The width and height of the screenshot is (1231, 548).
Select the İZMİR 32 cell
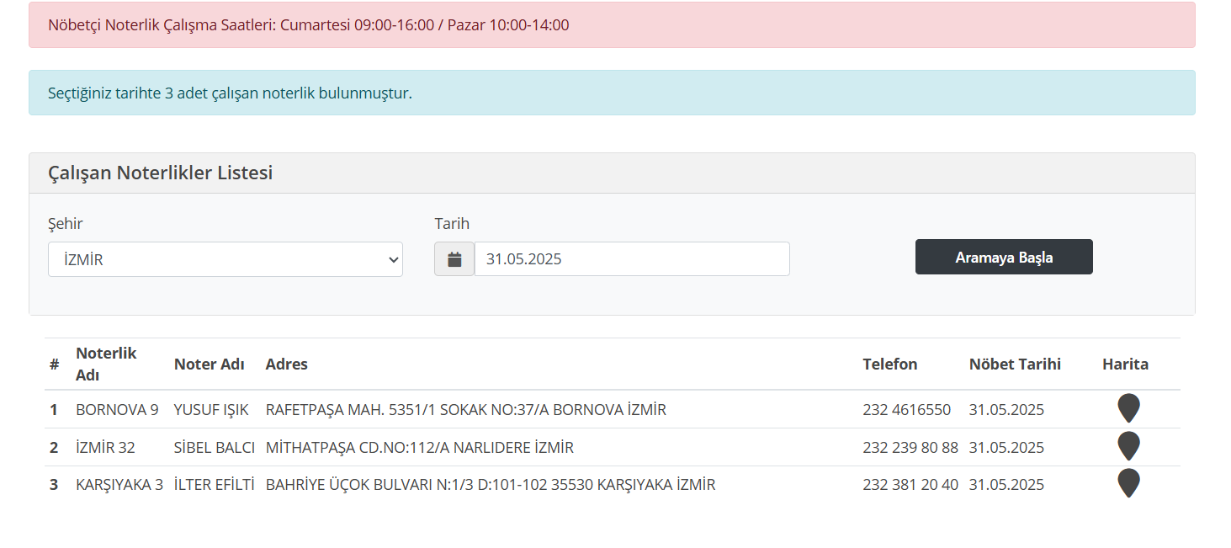(x=105, y=448)
